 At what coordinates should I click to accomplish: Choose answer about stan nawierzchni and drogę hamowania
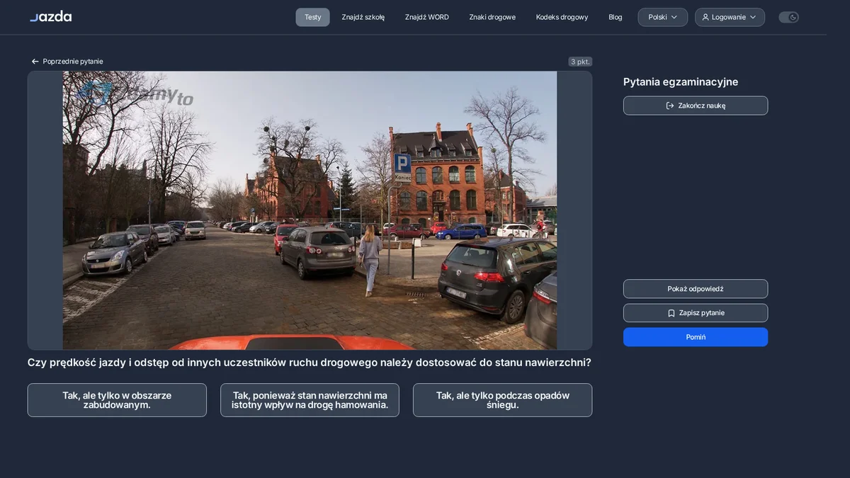click(310, 400)
